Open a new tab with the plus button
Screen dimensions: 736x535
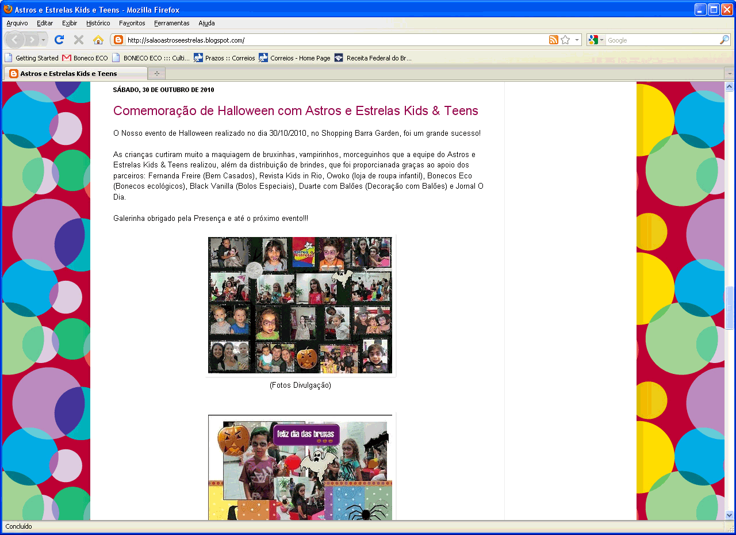coord(156,74)
